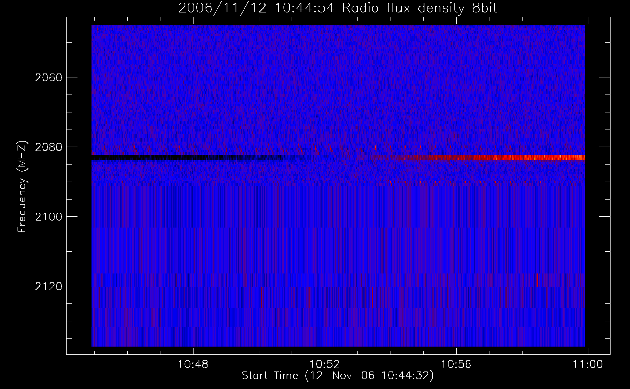This screenshot has height=389, width=630.
Task: Click the "Start Time (12-Nov-06 10:44:32)" axis label
Action: tap(338, 376)
